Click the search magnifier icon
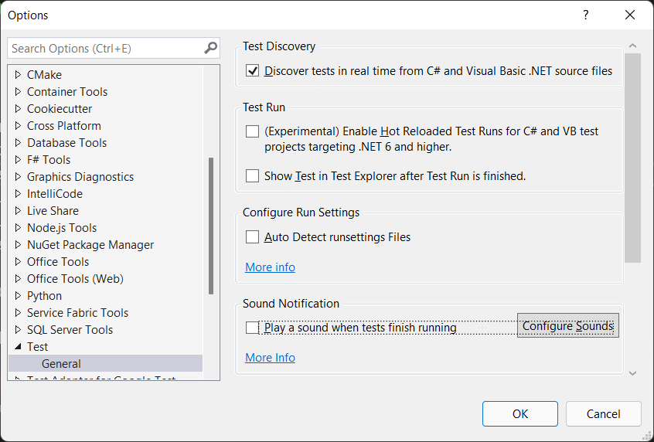Screen dimensions: 654x442 tap(210, 48)
